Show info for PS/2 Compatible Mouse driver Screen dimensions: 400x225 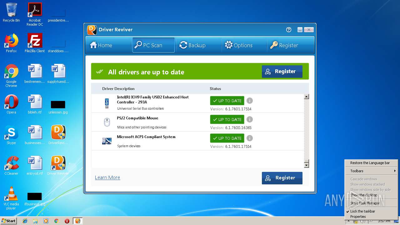(250, 119)
